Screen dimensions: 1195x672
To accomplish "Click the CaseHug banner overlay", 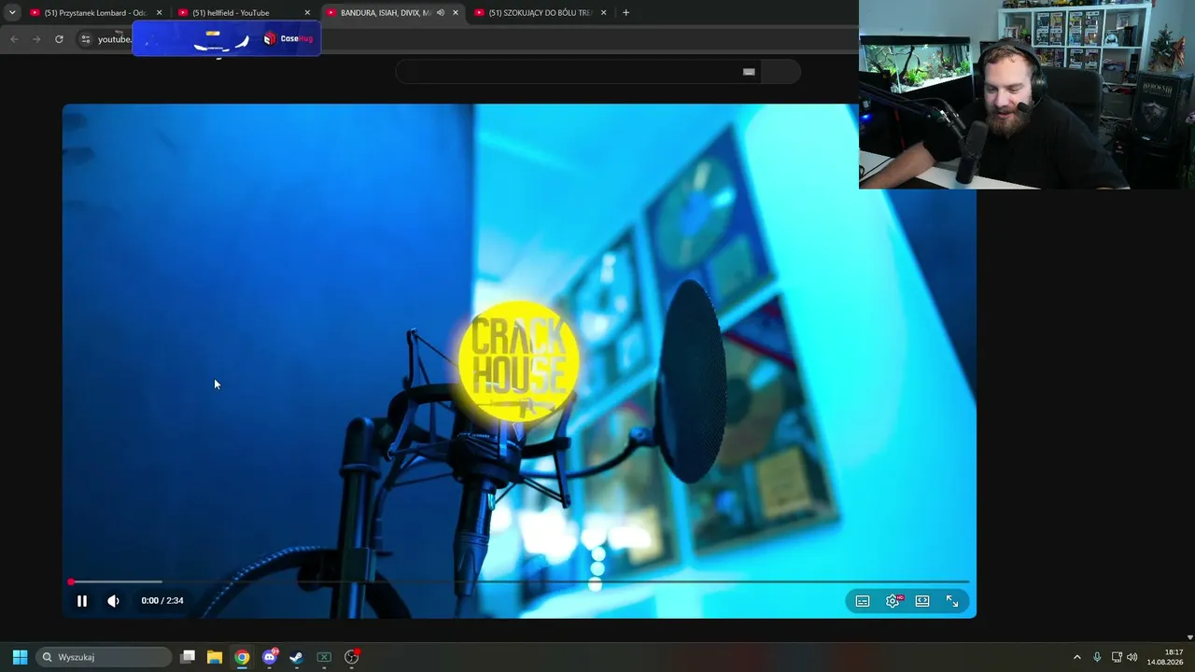I will [227, 38].
